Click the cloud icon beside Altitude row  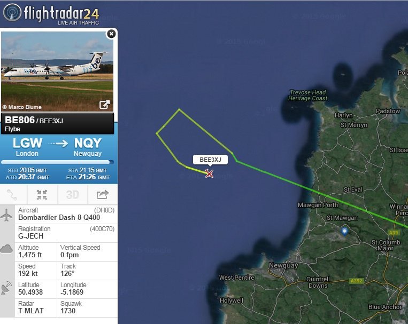pyautogui.click(x=6, y=249)
